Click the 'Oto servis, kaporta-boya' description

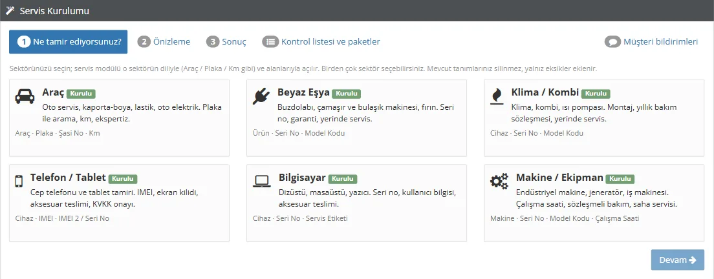click(132, 113)
